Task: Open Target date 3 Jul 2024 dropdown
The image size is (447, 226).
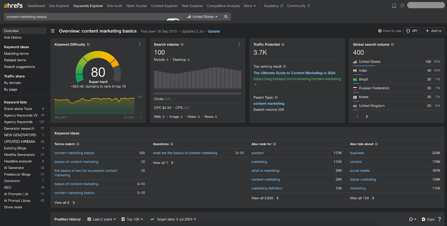Action: pyautogui.click(x=173, y=219)
